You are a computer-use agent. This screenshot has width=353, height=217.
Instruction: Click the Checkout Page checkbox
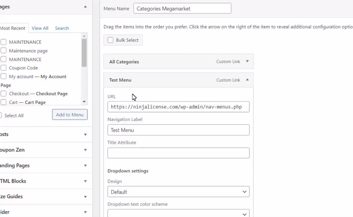point(4,94)
